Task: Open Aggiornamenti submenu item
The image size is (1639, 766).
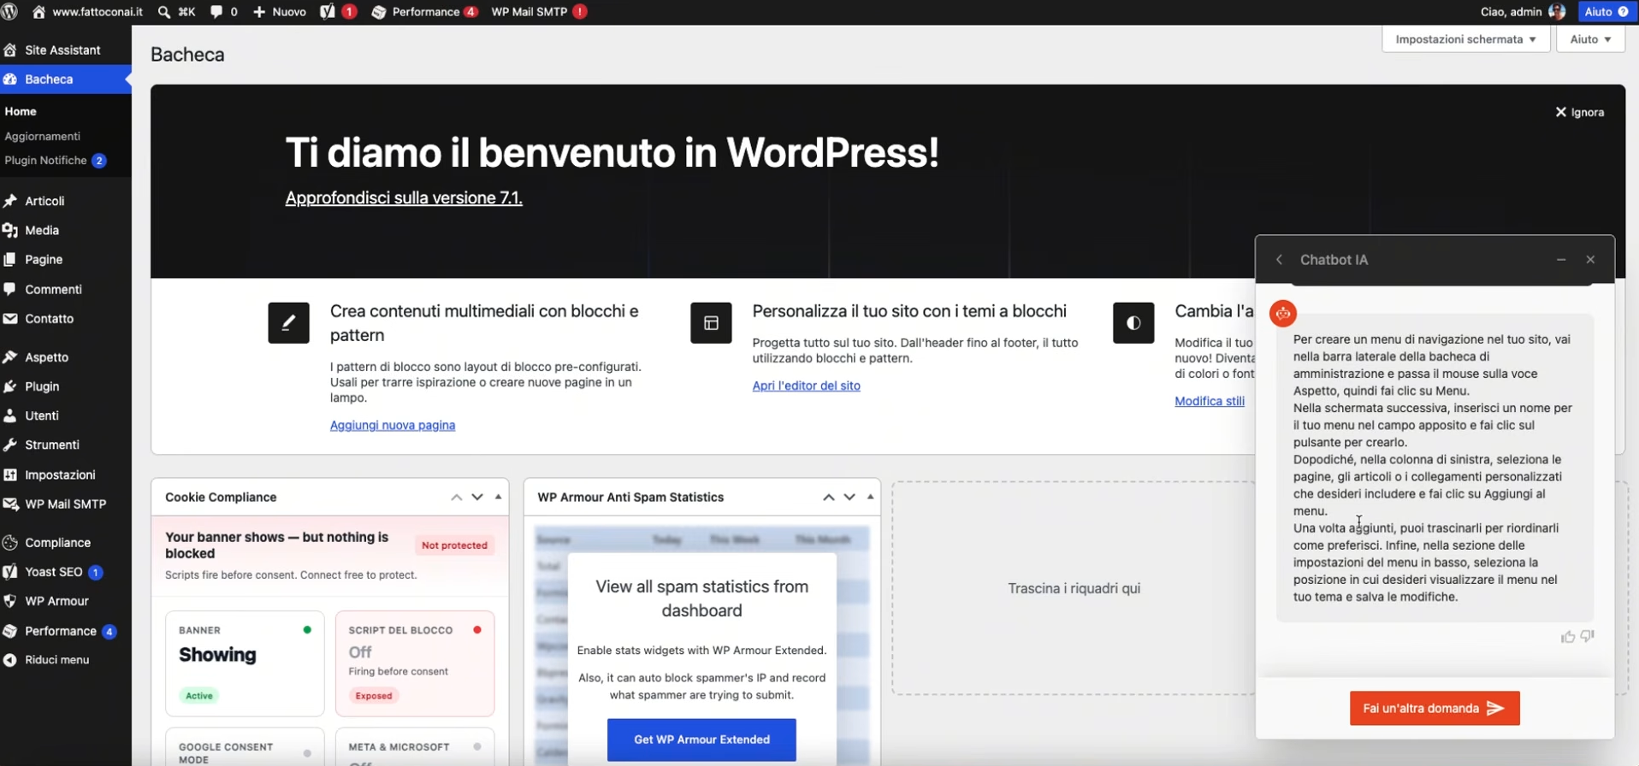Action: click(42, 136)
